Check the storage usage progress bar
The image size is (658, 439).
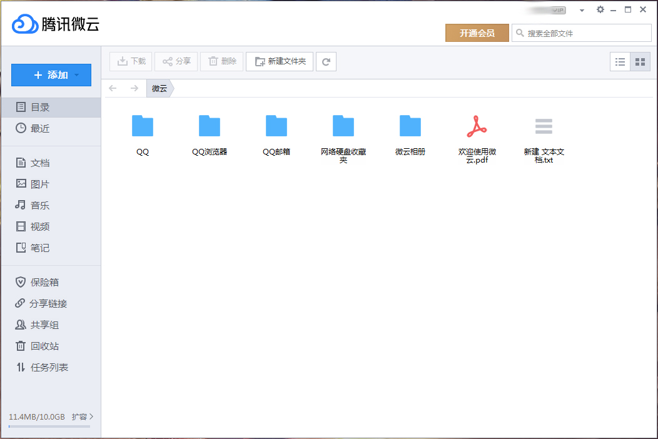pos(50,426)
